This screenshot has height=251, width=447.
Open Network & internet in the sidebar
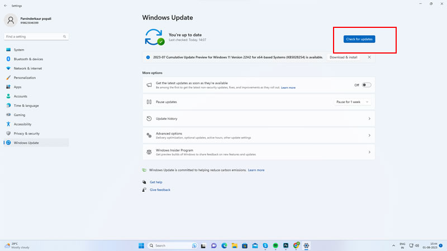(36, 68)
